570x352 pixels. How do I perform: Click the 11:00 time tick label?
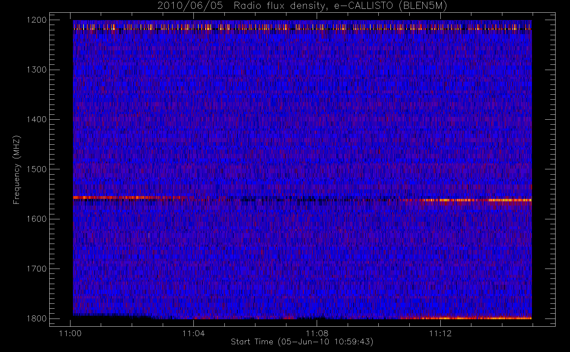(70, 333)
